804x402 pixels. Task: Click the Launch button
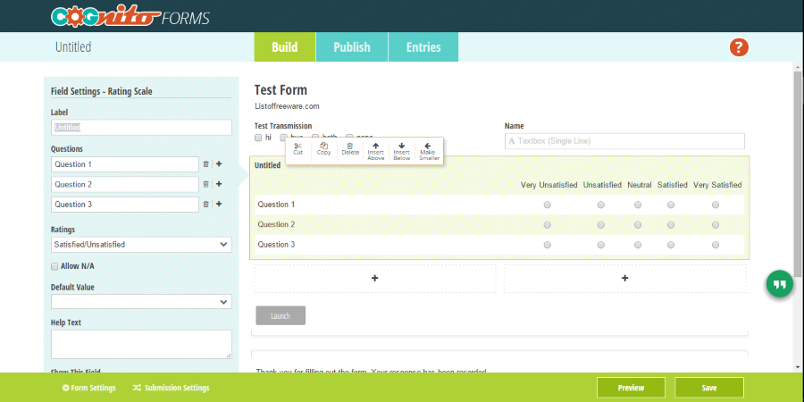[281, 315]
